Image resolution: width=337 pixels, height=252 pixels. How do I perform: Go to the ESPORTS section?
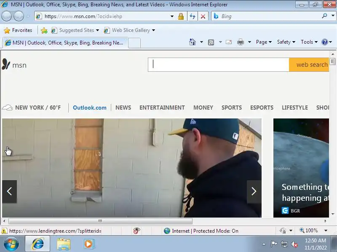coord(262,108)
